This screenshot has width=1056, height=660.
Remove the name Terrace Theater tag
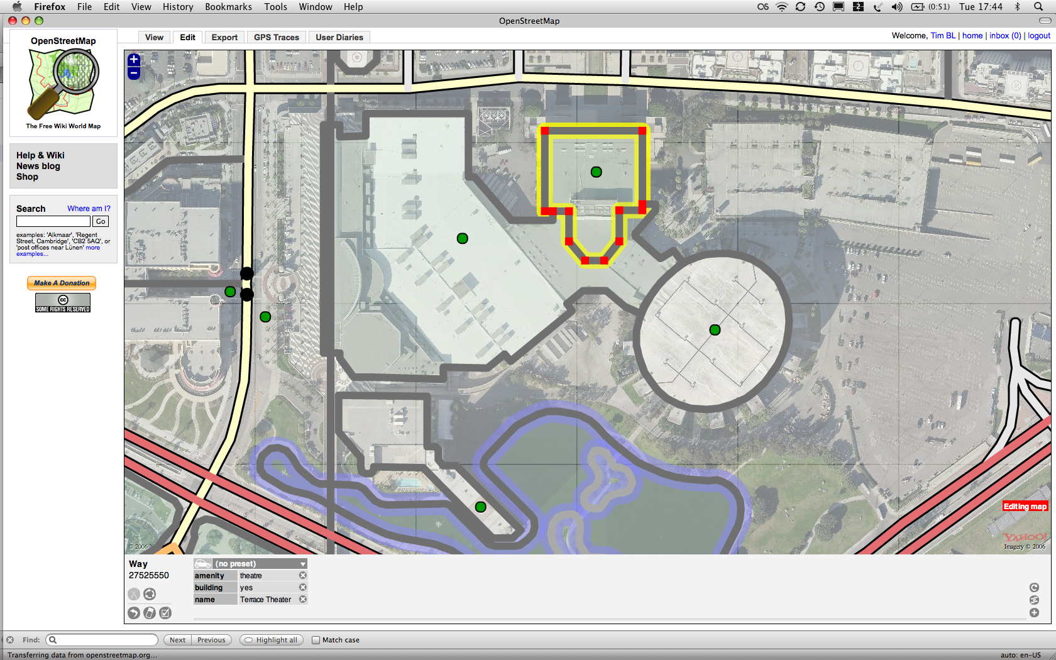pyautogui.click(x=303, y=600)
